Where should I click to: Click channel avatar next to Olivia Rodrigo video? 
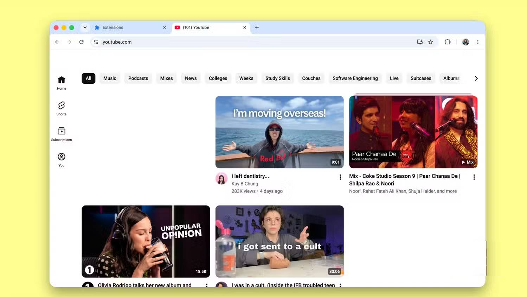(88, 285)
